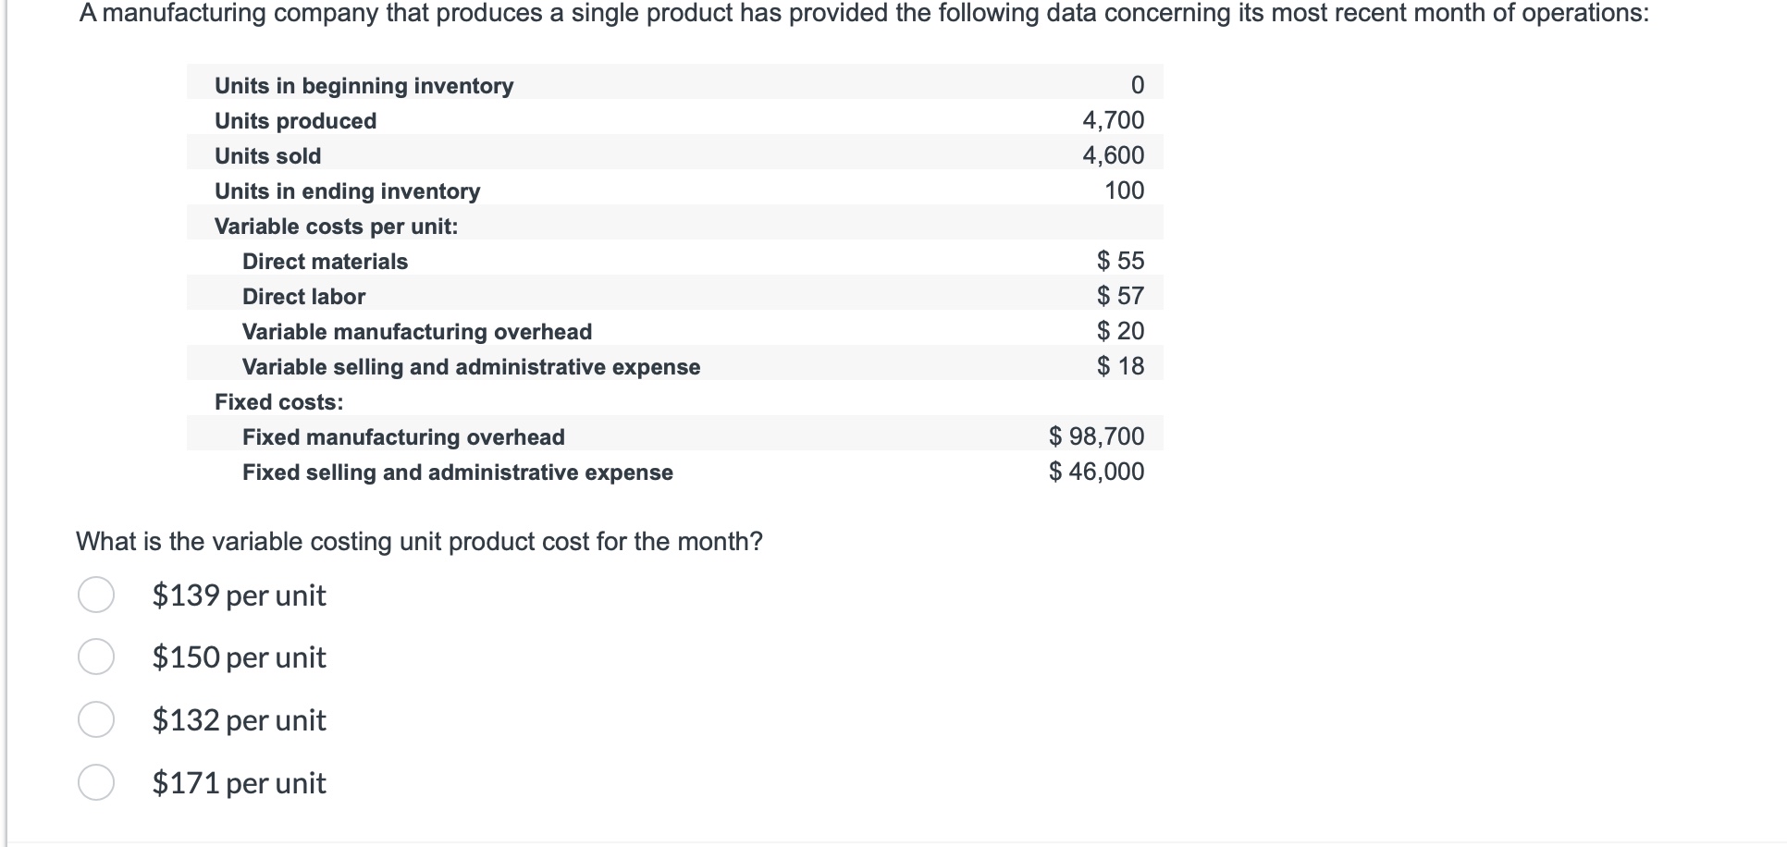
Task: Click the Fixed selling and administrative expense label
Action: [x=457, y=472]
